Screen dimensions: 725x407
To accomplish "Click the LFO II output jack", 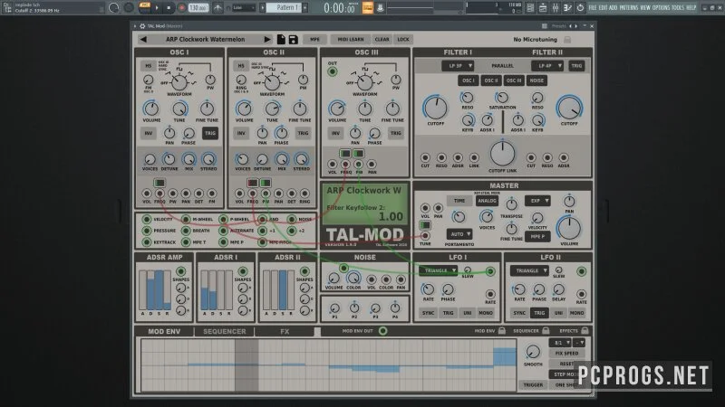I will pyautogui.click(x=581, y=271).
